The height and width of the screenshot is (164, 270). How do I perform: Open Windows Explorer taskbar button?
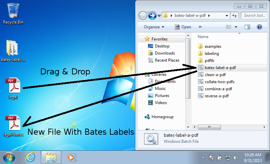[x=51, y=157]
